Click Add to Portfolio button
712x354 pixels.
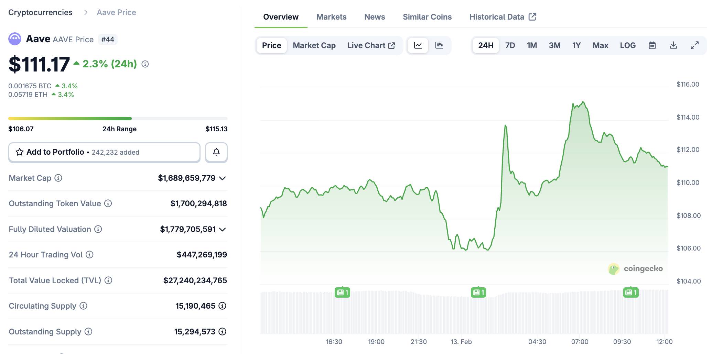point(104,152)
